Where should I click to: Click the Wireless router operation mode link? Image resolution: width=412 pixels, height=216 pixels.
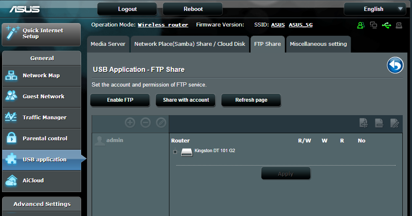pos(163,25)
